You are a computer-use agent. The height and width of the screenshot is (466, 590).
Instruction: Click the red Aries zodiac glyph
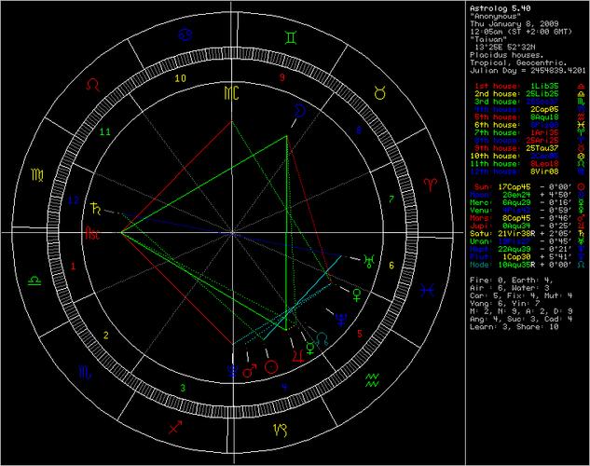point(431,185)
